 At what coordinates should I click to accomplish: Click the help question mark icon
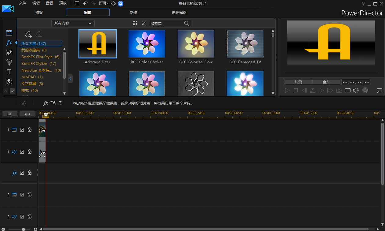coord(363,4)
